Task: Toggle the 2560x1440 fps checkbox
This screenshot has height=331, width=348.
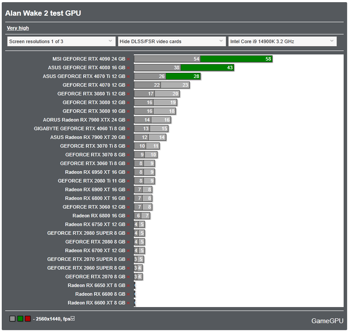Action: 72,318
